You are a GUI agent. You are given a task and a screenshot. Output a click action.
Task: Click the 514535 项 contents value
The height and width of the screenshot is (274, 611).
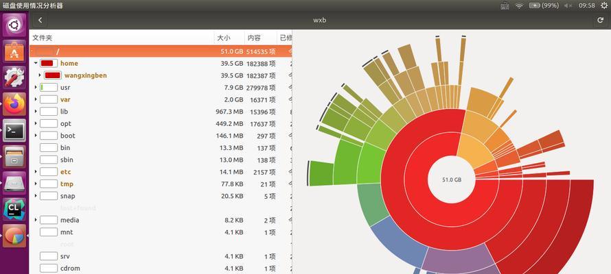261,51
